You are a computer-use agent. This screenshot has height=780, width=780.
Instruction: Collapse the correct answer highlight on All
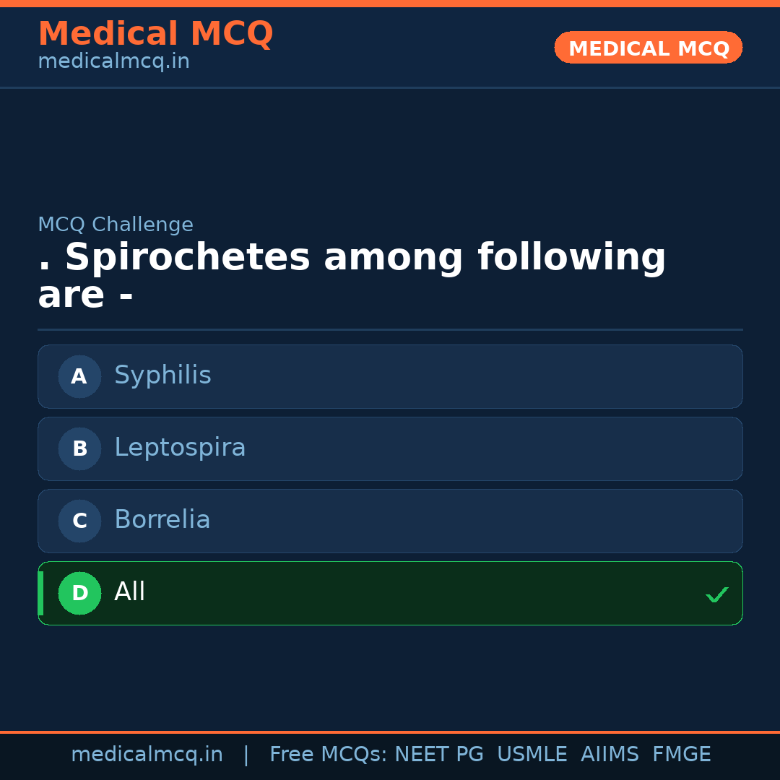tap(390, 593)
